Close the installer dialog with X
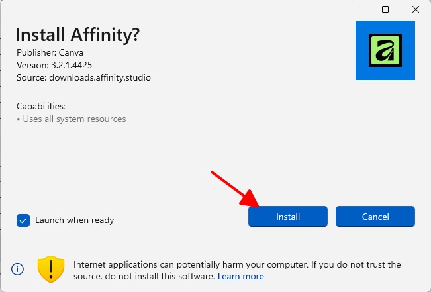The image size is (431, 292). (416, 9)
